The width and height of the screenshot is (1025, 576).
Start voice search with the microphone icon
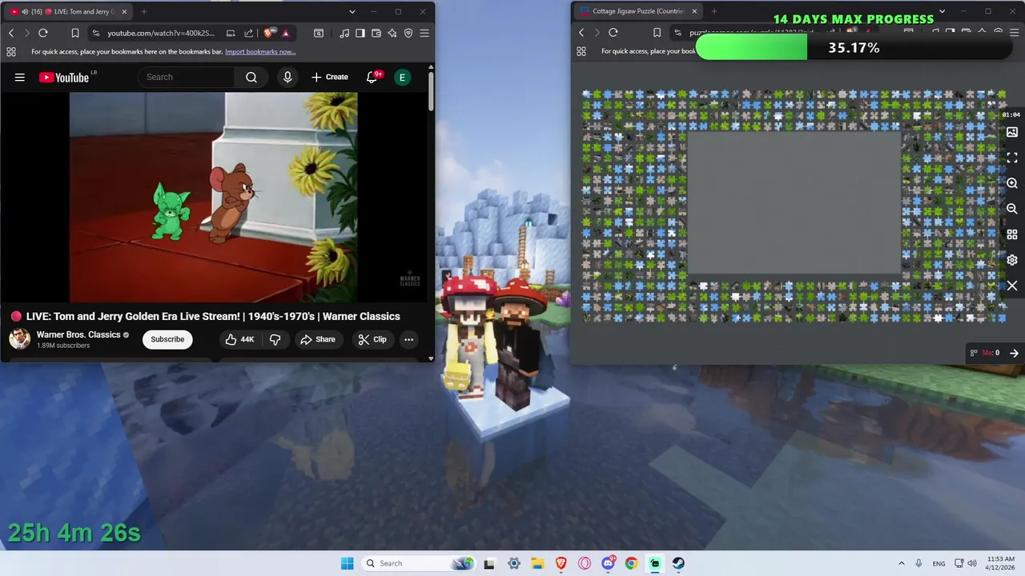pyautogui.click(x=287, y=77)
